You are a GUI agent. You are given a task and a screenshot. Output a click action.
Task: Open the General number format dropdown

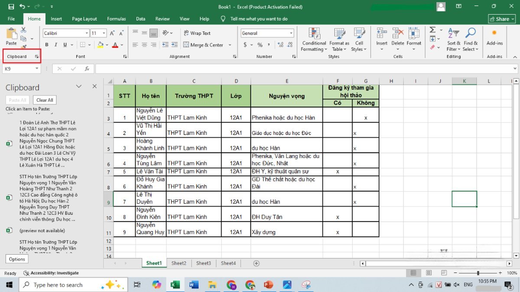(291, 33)
